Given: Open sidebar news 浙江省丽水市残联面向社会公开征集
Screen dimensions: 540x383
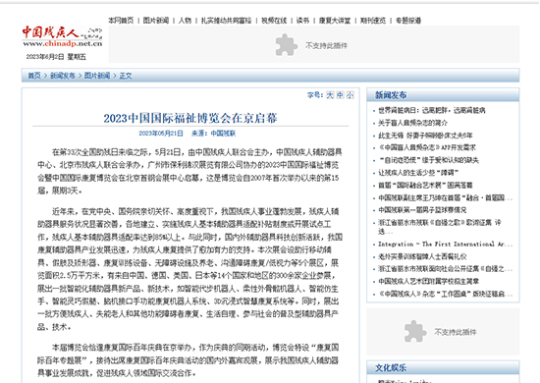Looking at the screenshot, I should [445, 269].
